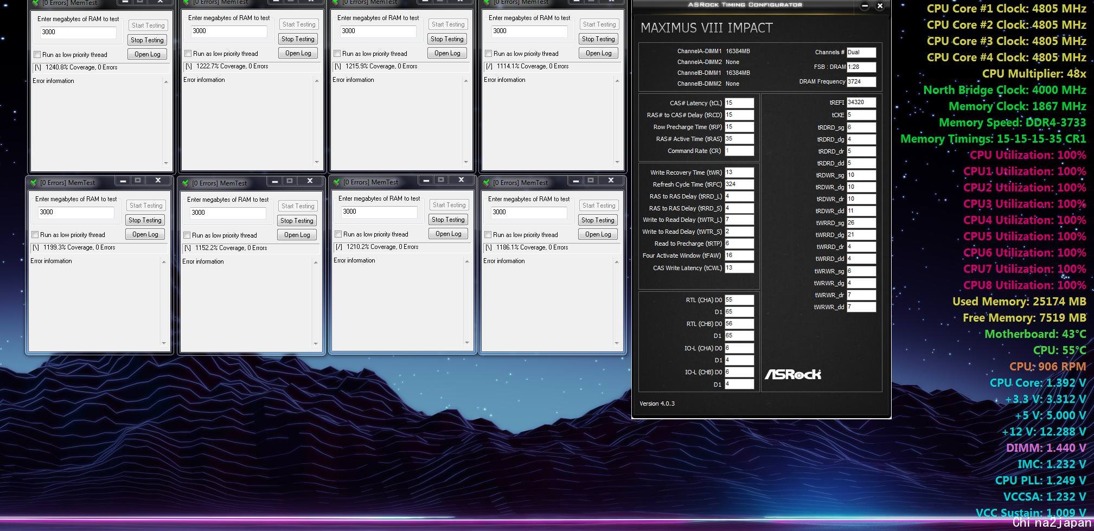
Task: Click the RTL (CHA) D0 value field
Action: [x=739, y=300]
